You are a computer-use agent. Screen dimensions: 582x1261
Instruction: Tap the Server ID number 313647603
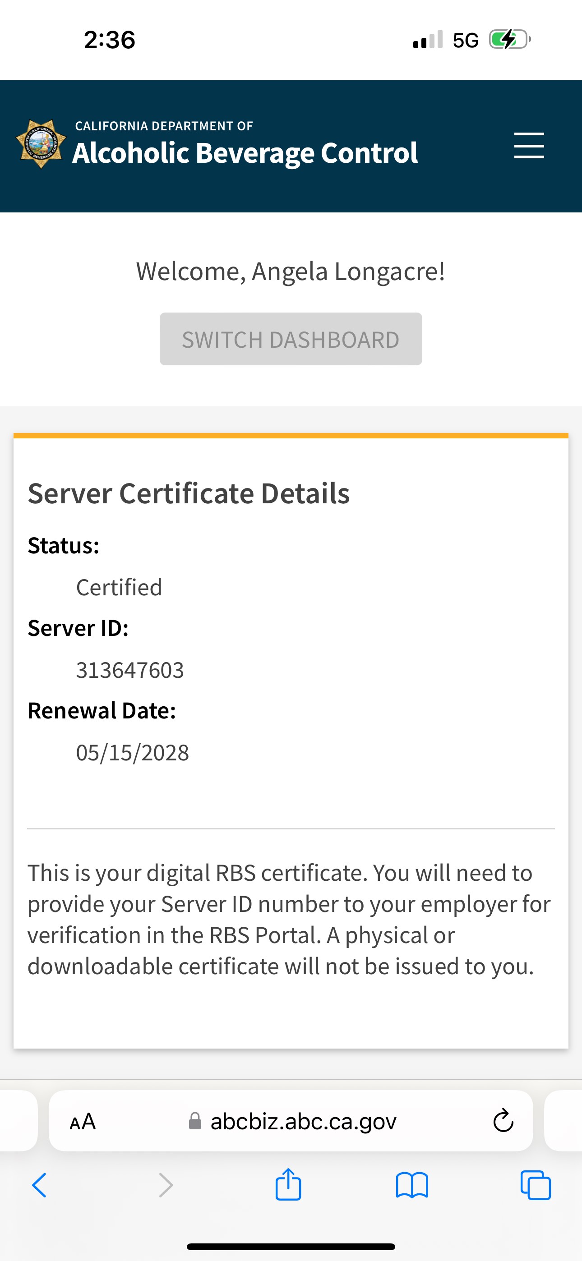point(130,670)
